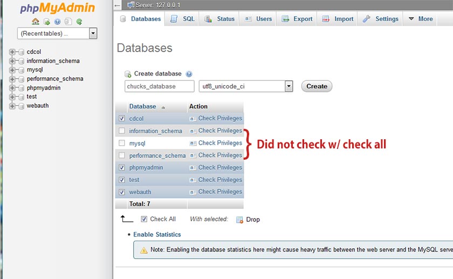The width and height of the screenshot is (453, 279).
Task: Expand the mysql tree node
Action: pyautogui.click(x=12, y=70)
